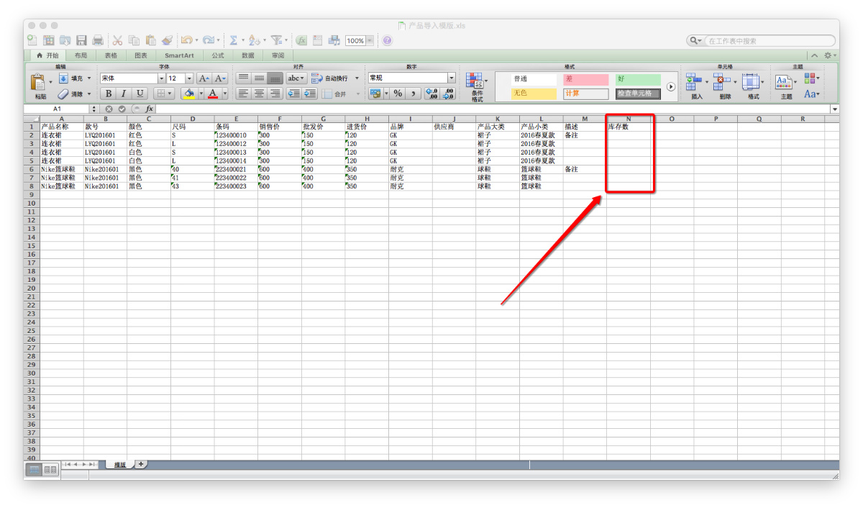Increase font size with A up button
The width and height of the screenshot is (863, 508).
click(204, 78)
